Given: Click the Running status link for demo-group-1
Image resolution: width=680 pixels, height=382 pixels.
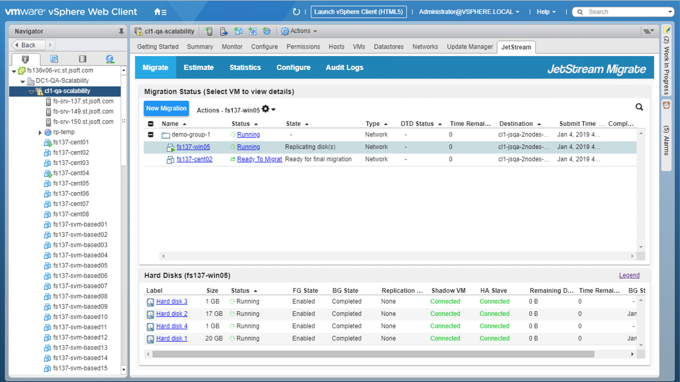Looking at the screenshot, I should 248,135.
